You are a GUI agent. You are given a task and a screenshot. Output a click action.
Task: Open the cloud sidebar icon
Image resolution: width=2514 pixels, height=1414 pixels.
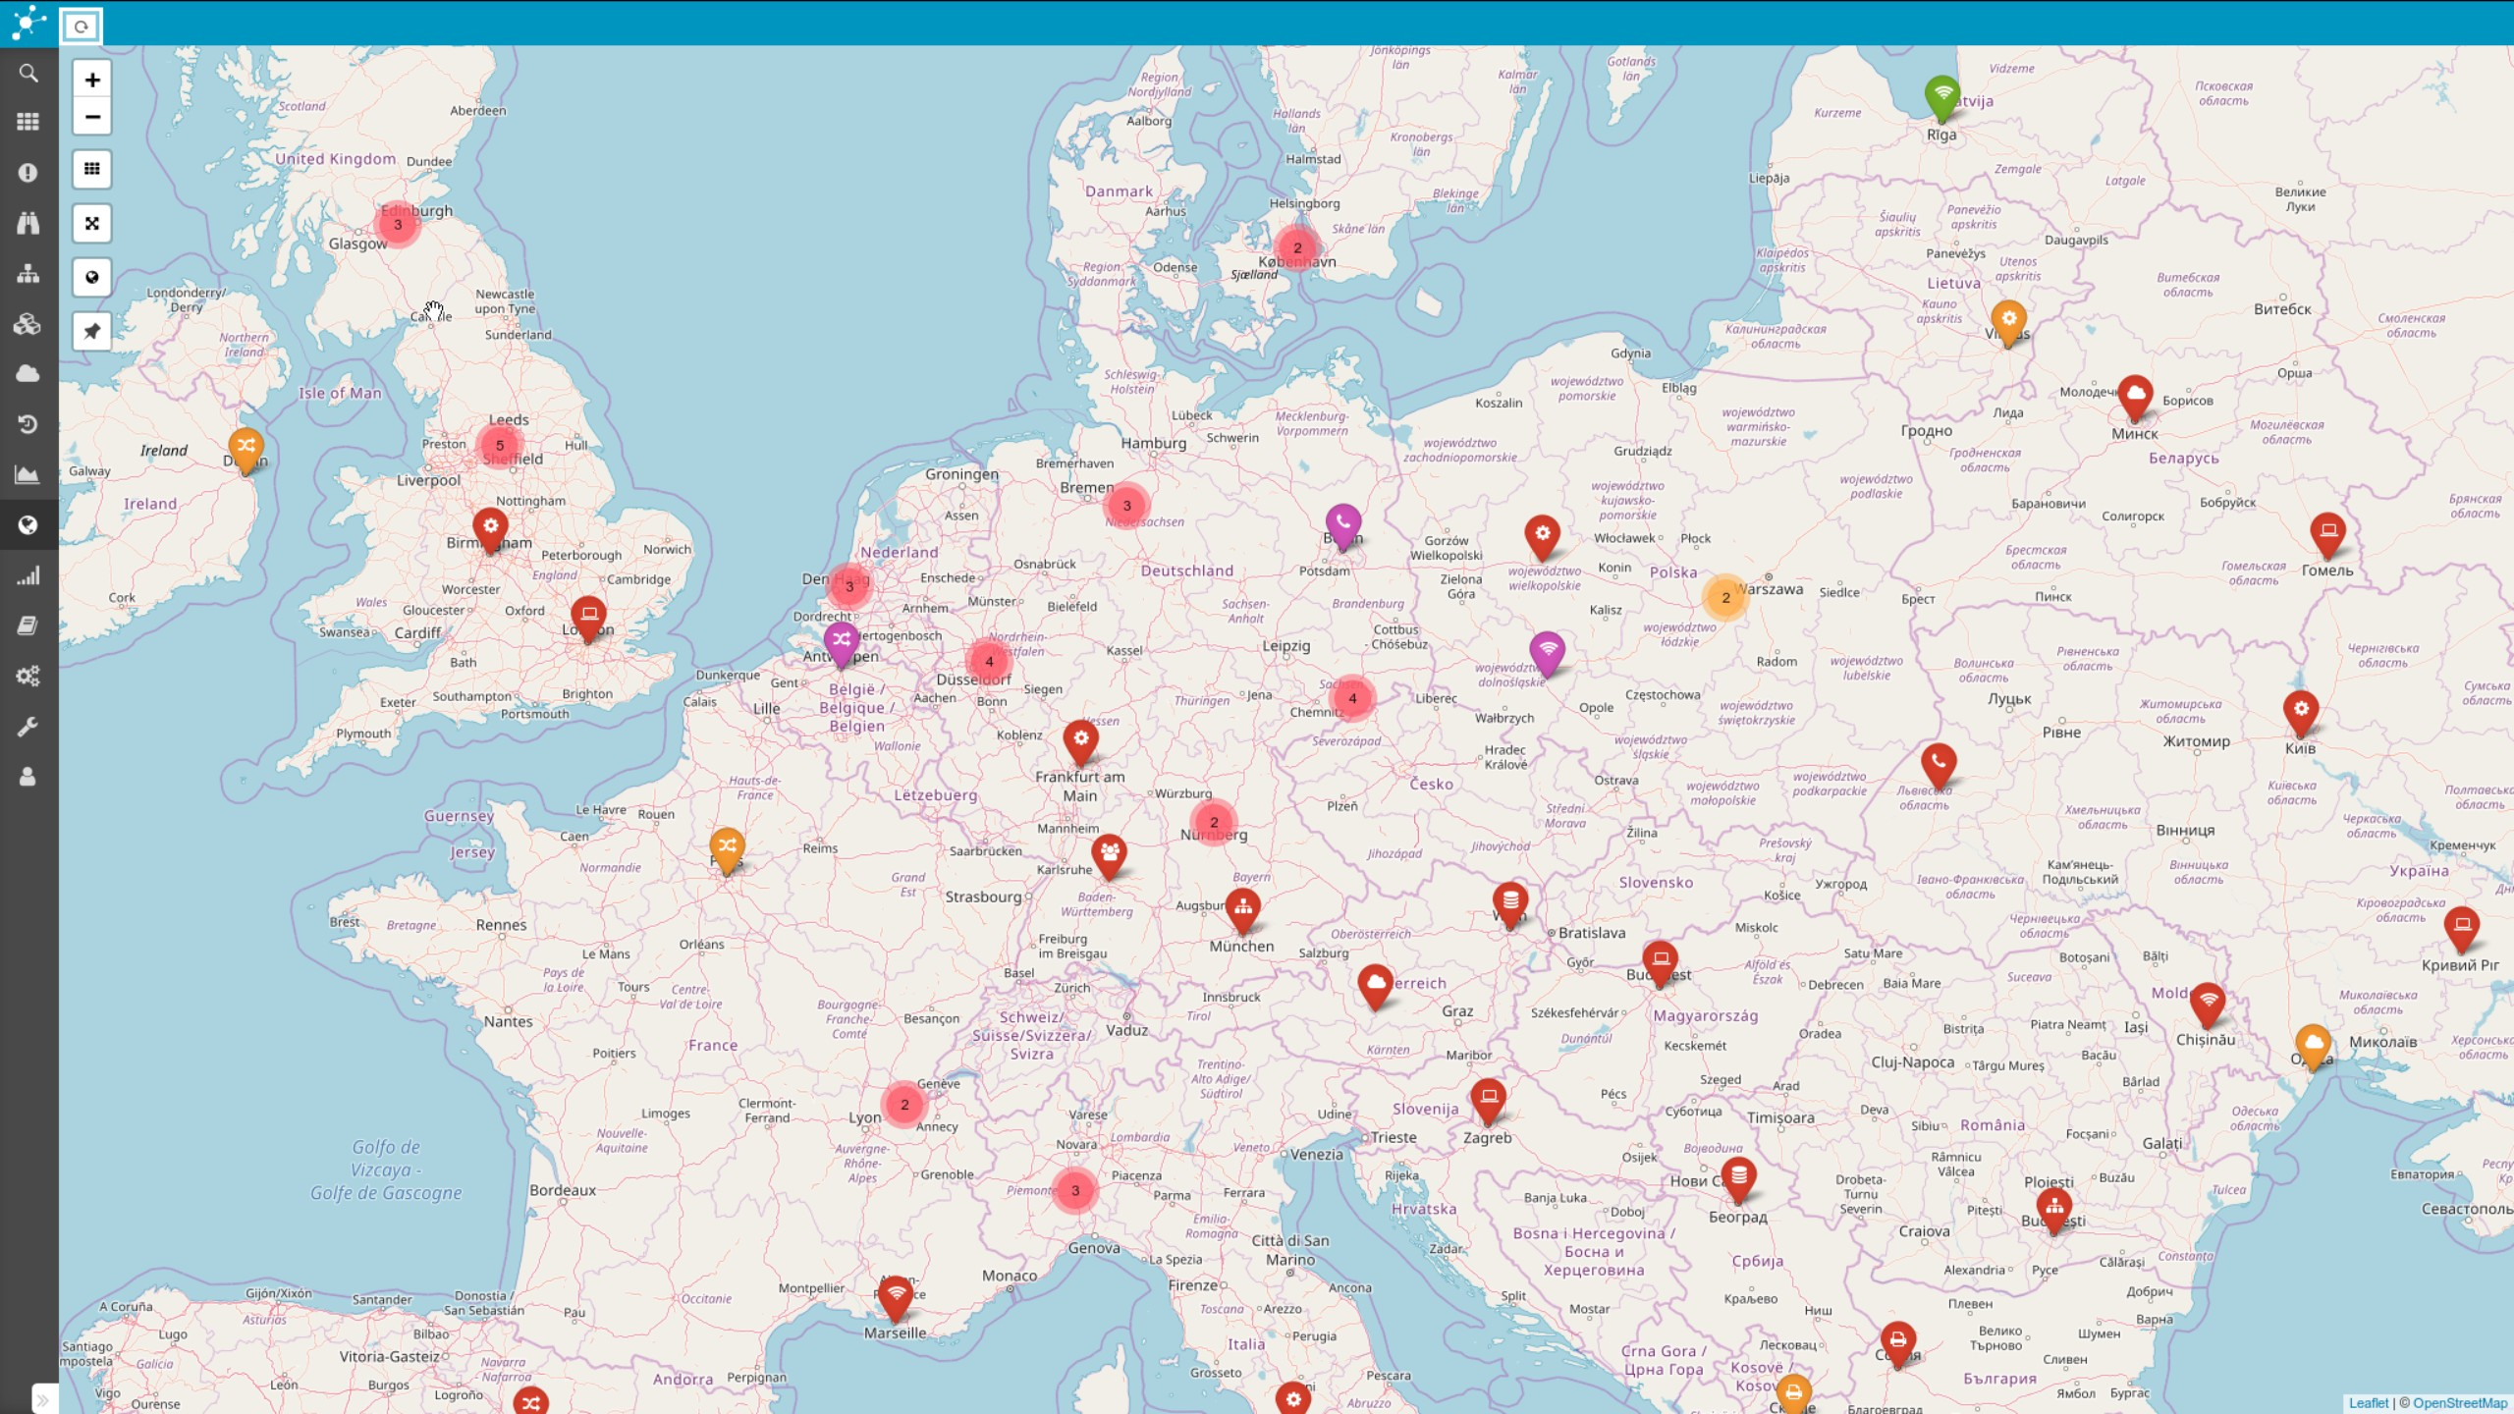(x=28, y=373)
